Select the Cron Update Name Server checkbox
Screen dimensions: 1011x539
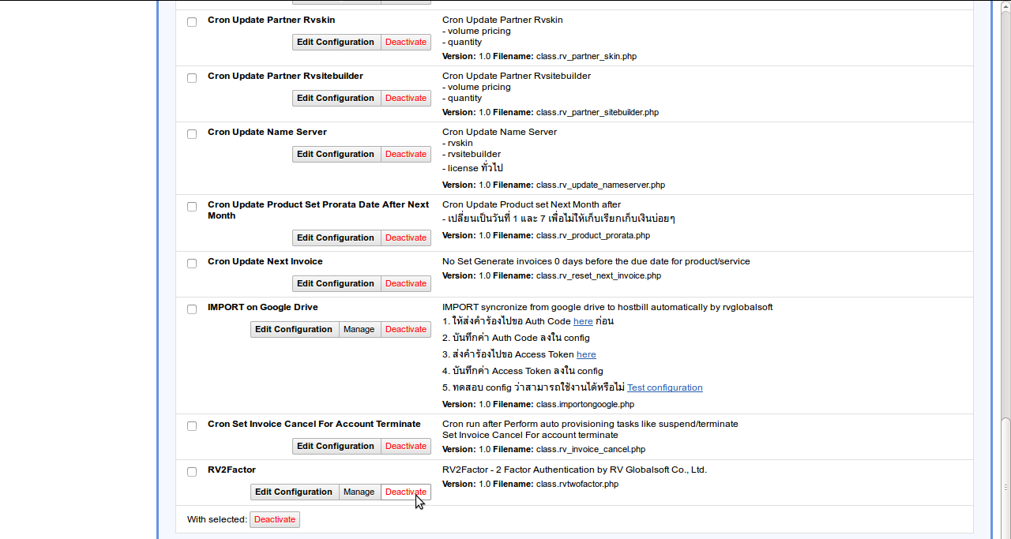point(192,134)
